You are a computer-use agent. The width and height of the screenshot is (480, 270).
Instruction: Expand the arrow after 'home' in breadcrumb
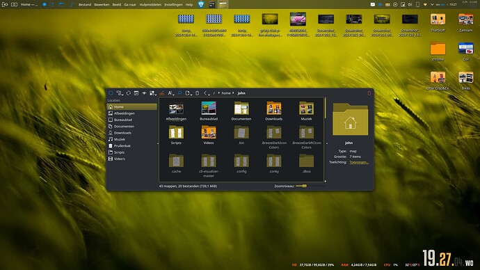click(233, 93)
